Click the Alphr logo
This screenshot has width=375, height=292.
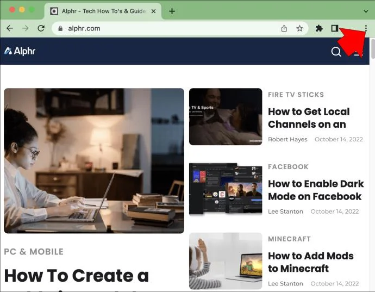point(20,51)
